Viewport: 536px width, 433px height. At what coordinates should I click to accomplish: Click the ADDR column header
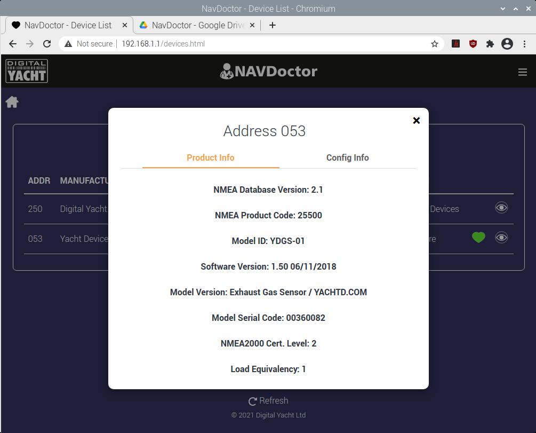(39, 180)
